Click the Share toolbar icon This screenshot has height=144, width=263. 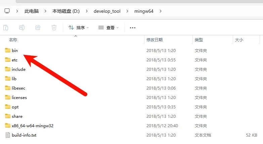[38, 28]
